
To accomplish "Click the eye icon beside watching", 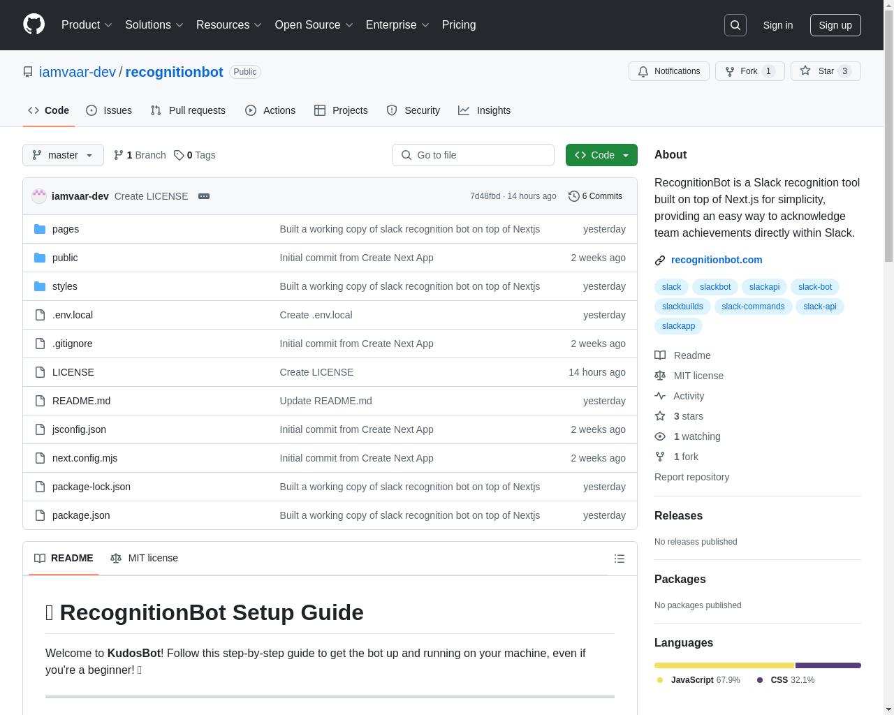I will [x=660, y=436].
